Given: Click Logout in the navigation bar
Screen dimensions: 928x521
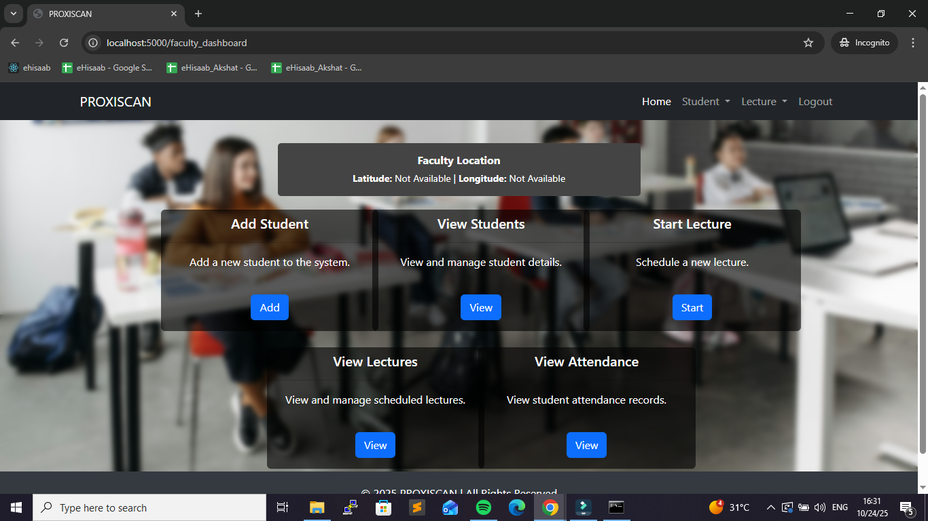Looking at the screenshot, I should [x=815, y=102].
